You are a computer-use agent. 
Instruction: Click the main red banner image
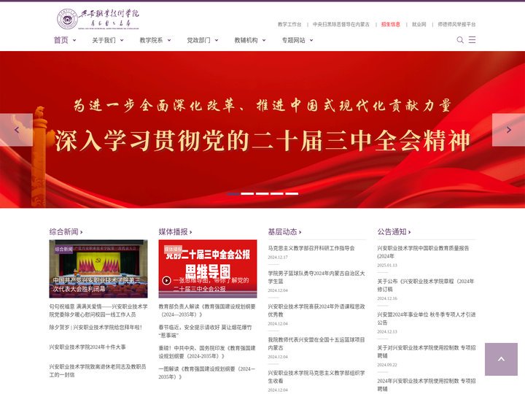[262, 129]
